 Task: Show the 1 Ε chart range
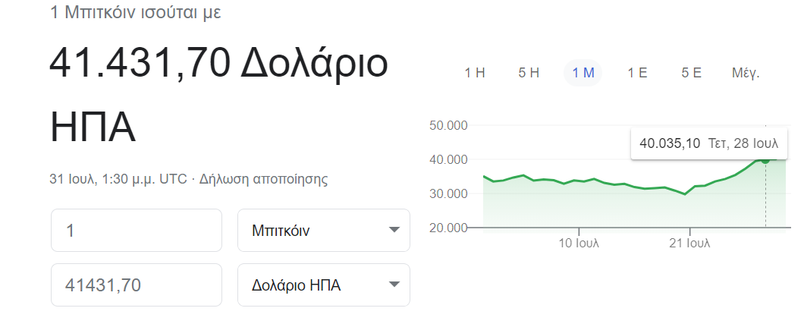tap(637, 73)
